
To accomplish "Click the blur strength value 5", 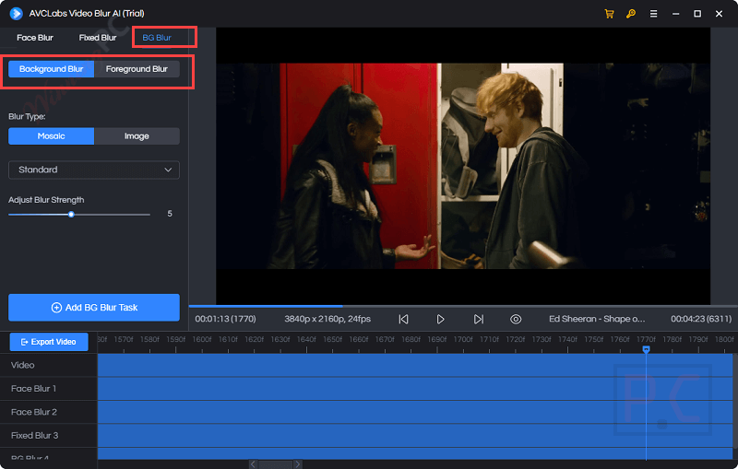I will 170,214.
